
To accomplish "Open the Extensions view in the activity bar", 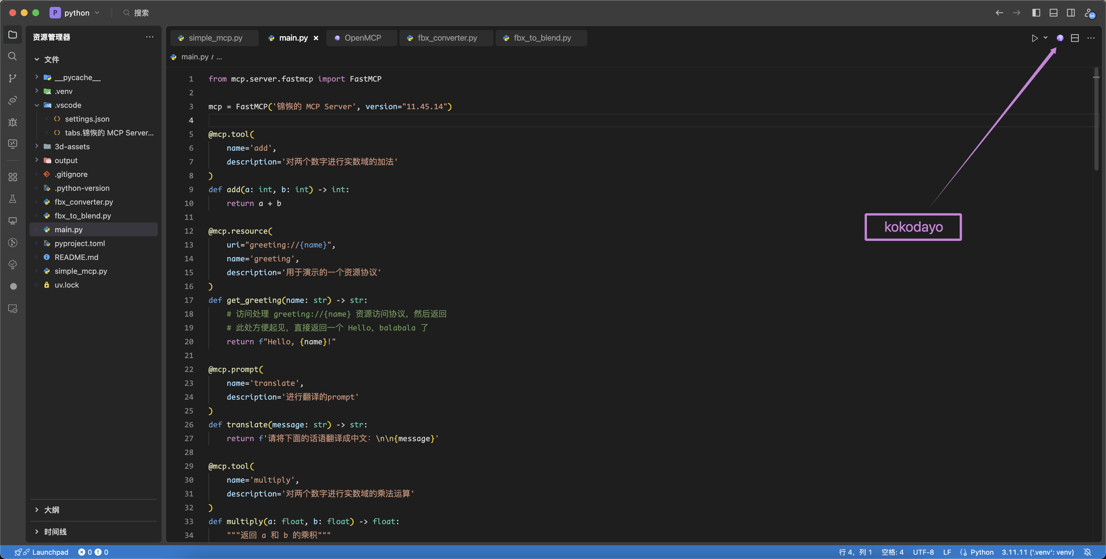I will pos(12,177).
